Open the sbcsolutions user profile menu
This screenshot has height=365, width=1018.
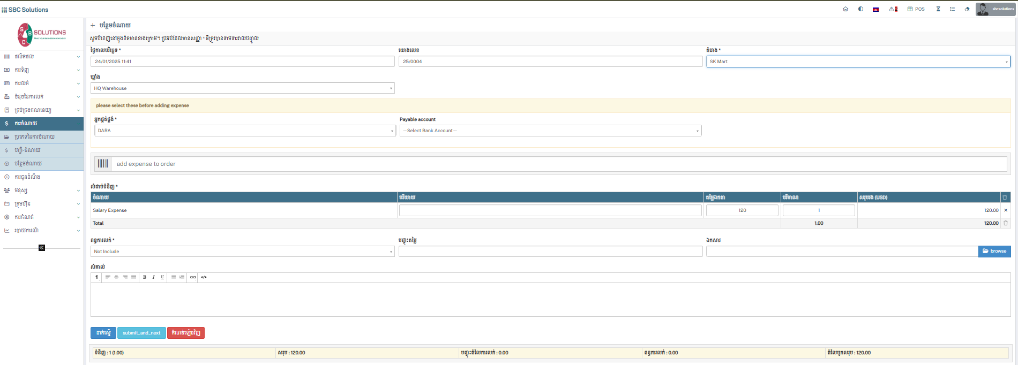coord(995,9)
